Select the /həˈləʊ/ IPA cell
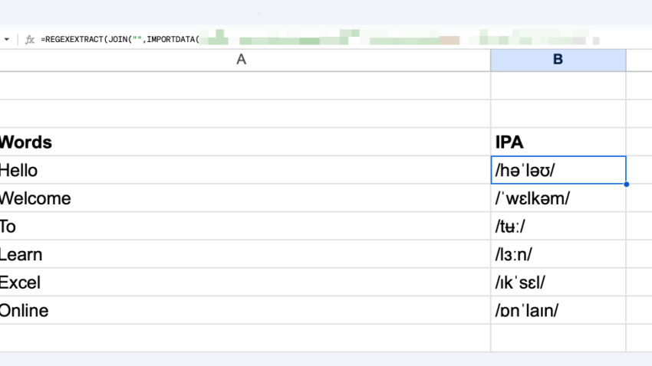The image size is (652, 366). click(558, 170)
